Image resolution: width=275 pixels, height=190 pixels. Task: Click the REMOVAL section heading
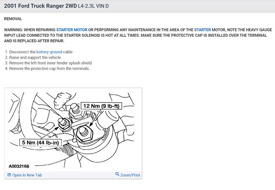13,19
